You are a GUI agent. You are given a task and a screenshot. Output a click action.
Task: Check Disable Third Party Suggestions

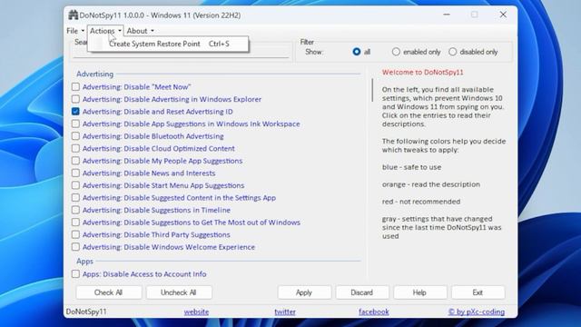pyautogui.click(x=75, y=234)
